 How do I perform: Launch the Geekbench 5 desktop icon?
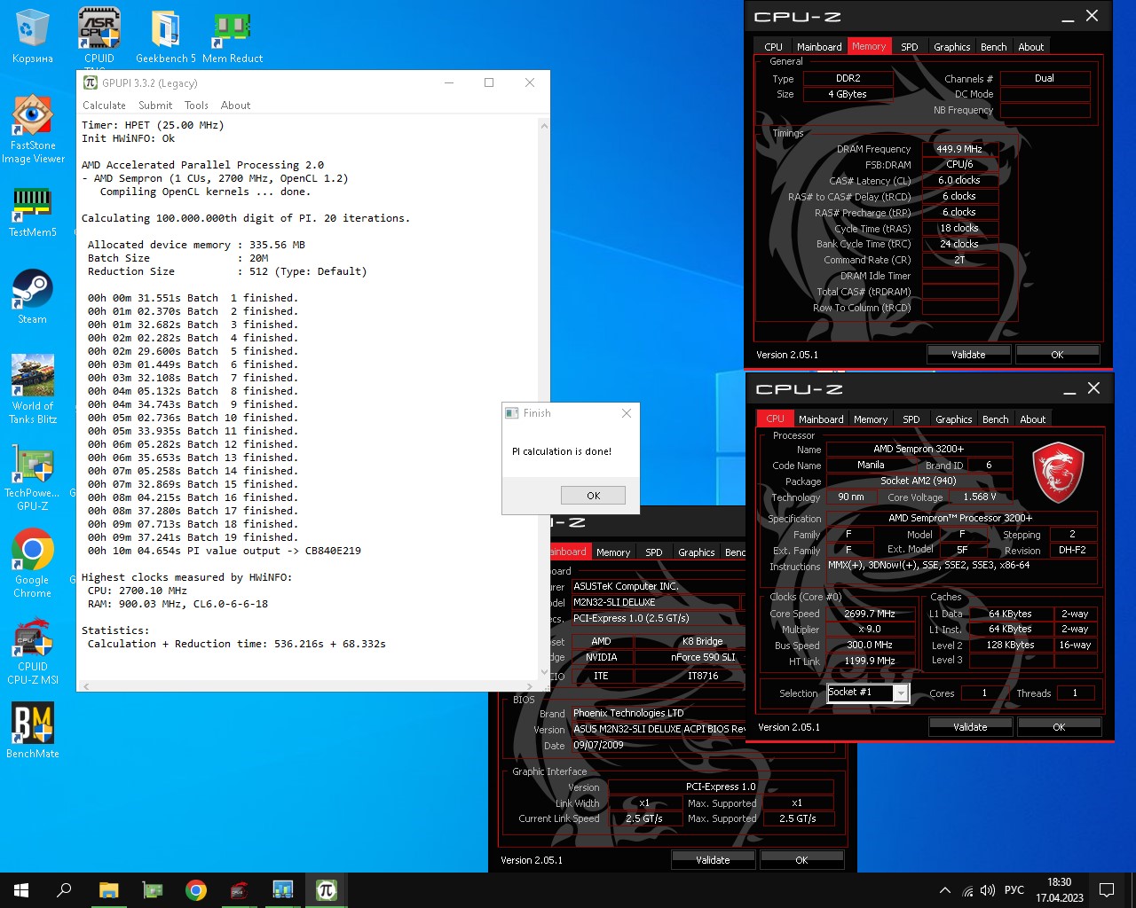tap(166, 37)
